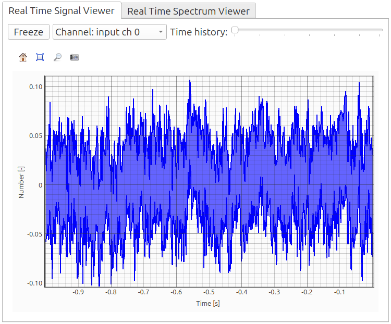The image size is (391, 324).
Task: Click the -0.10 y-axis tick label
Action: pos(35,283)
